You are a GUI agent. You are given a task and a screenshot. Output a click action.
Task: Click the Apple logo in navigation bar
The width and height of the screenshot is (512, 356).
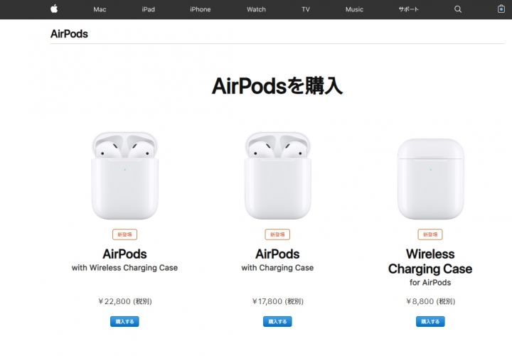(54, 9)
